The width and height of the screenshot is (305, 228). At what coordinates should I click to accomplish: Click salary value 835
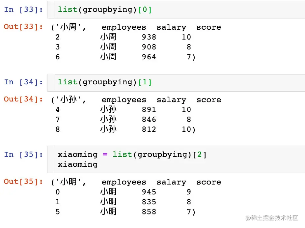(149, 202)
